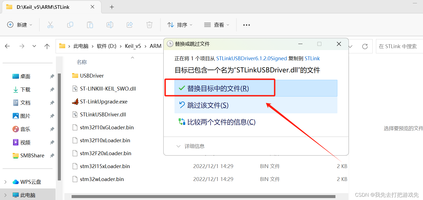Click the Paste clipboard icon

tap(90, 25)
